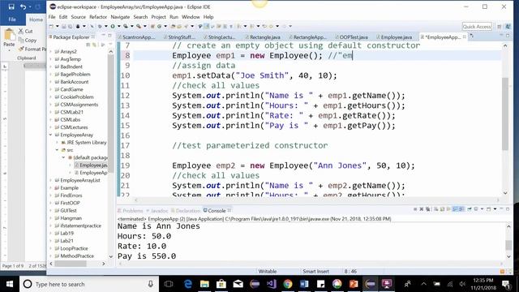The height and width of the screenshot is (292, 519).
Task: Terminate the console process with the stop icon
Action: tap(415, 209)
